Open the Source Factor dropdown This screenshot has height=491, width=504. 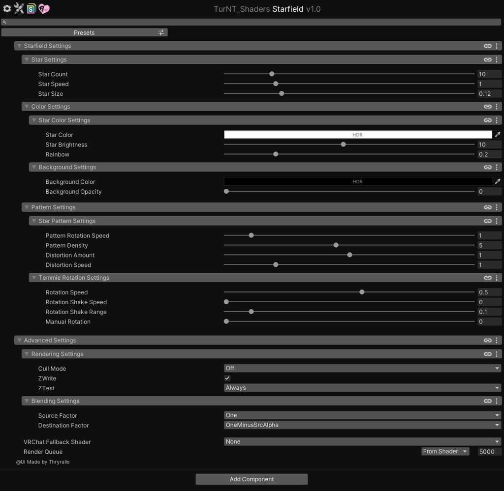(x=362, y=415)
